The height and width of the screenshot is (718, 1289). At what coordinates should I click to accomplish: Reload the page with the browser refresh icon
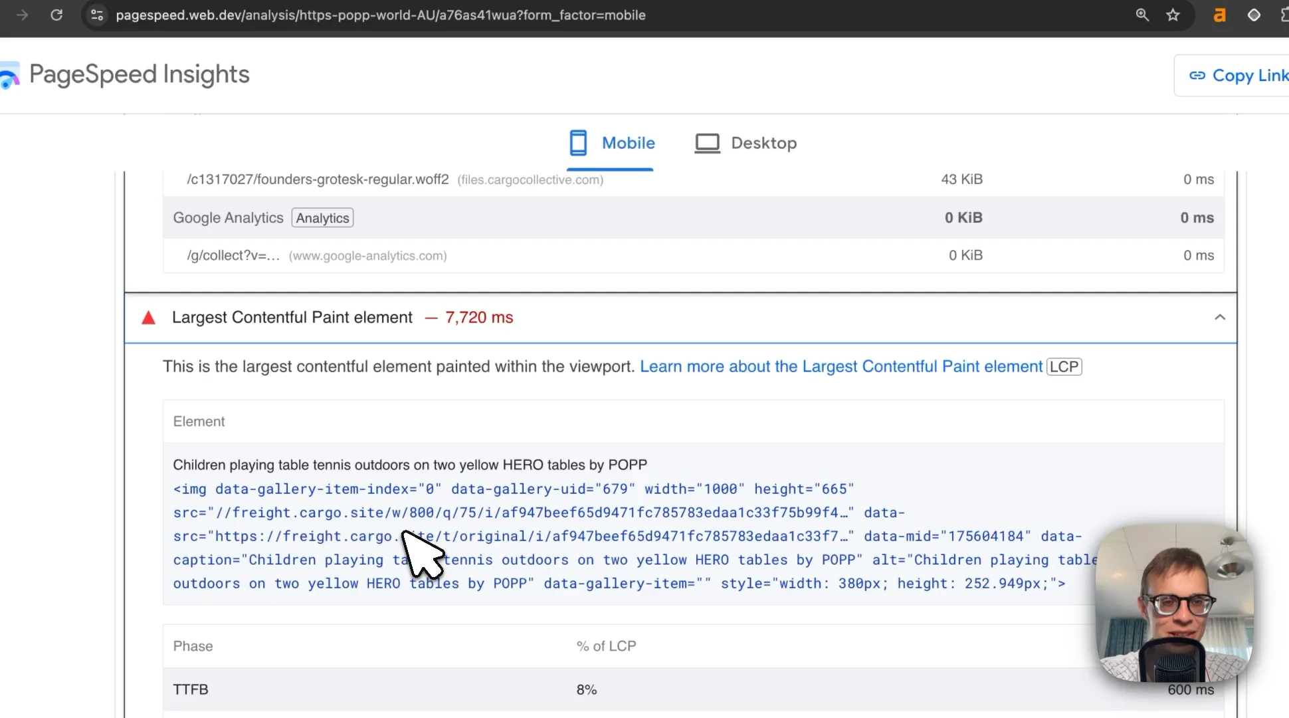56,15
